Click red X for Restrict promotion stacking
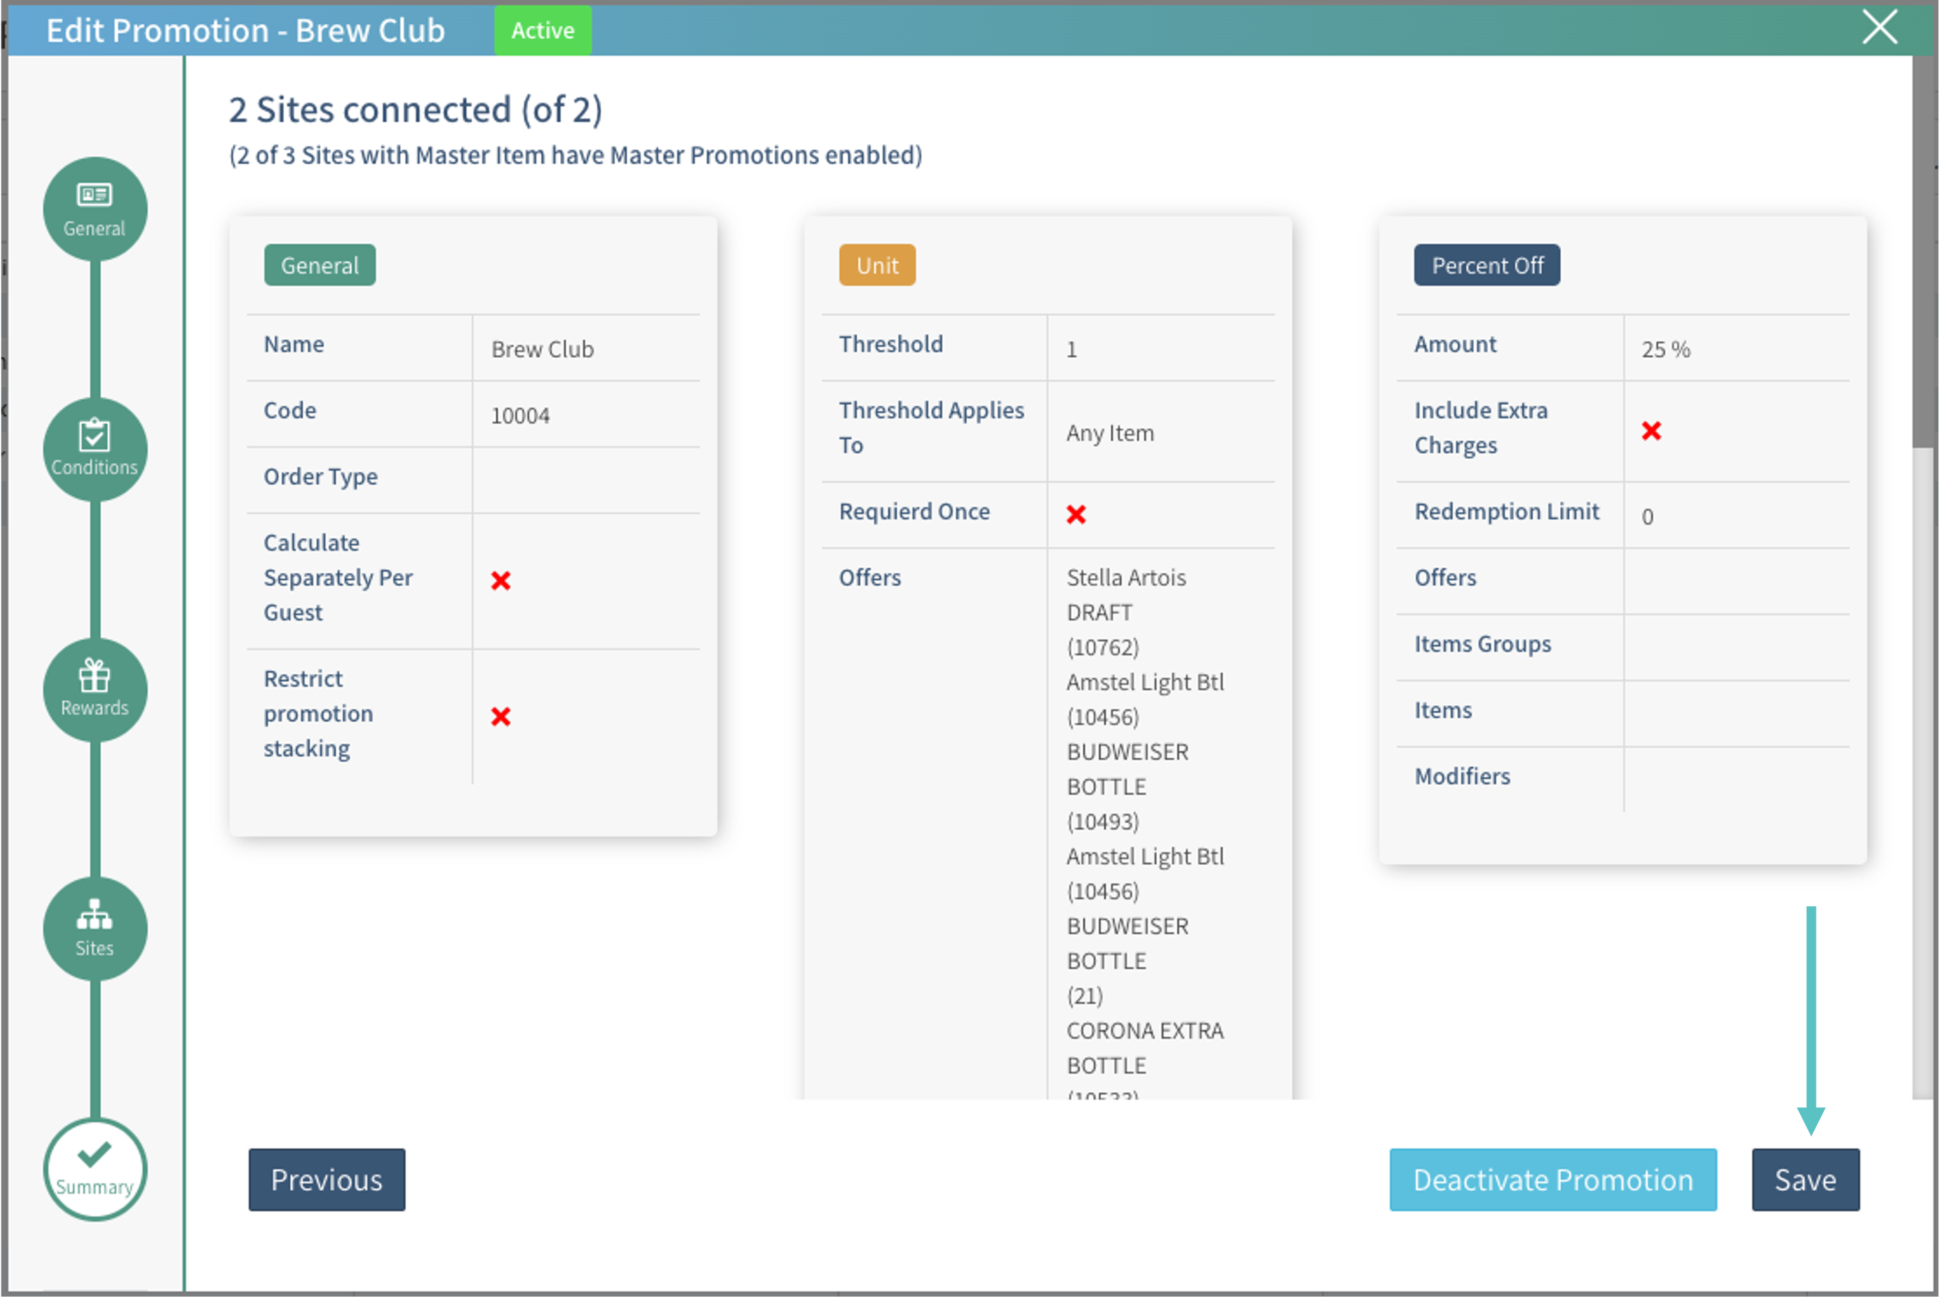This screenshot has width=1940, height=1298. click(x=501, y=716)
